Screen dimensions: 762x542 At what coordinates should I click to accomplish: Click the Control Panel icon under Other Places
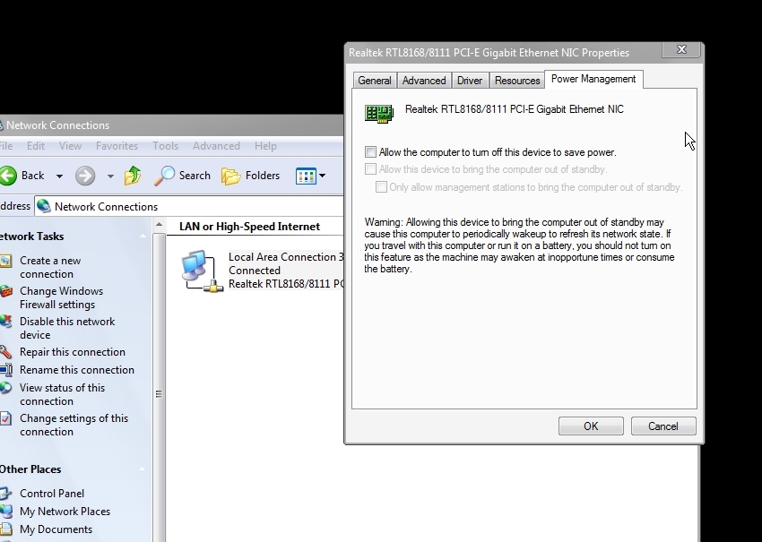pos(6,494)
